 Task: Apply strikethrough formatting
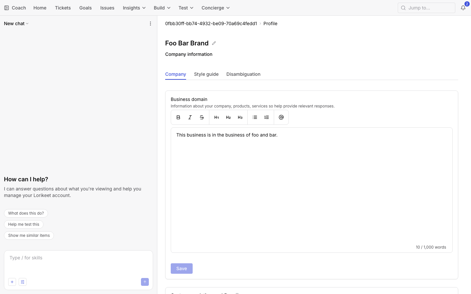coord(202,117)
